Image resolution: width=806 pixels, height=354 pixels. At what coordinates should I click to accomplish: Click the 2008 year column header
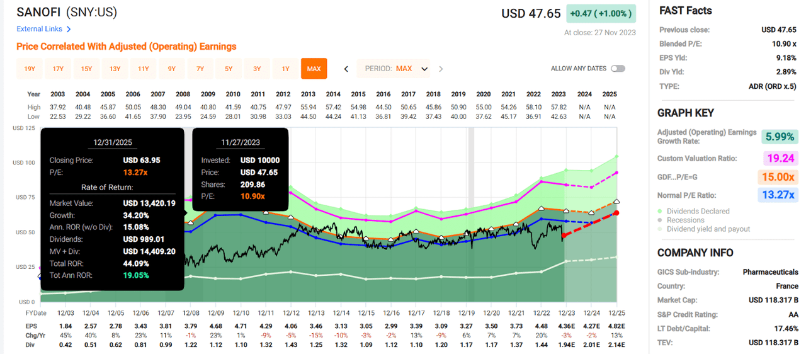point(183,94)
